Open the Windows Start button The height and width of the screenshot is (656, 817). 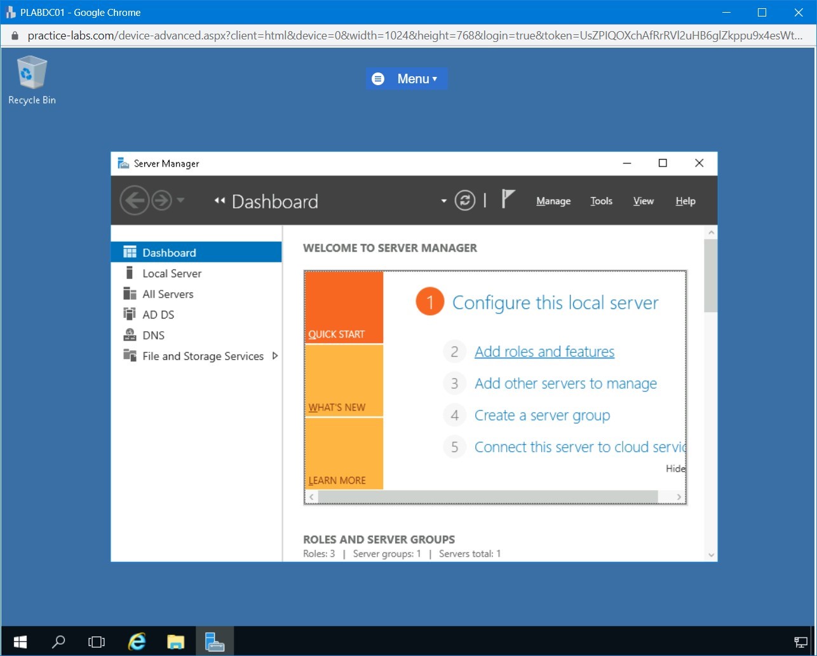point(20,641)
